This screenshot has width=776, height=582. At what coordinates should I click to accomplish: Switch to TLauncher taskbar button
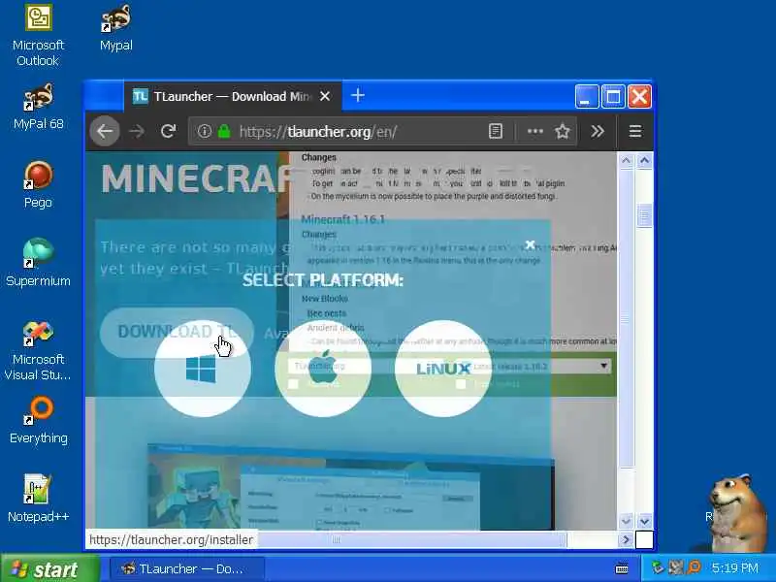[186, 568]
